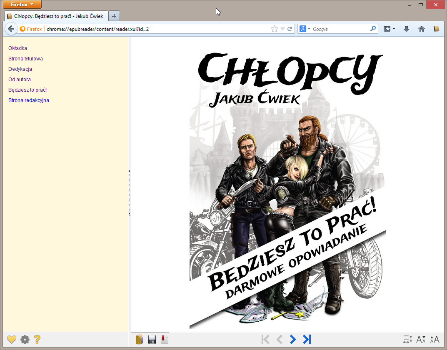Open the bookmarks menu button
447x350 pixels.
pyautogui.click(x=390, y=29)
